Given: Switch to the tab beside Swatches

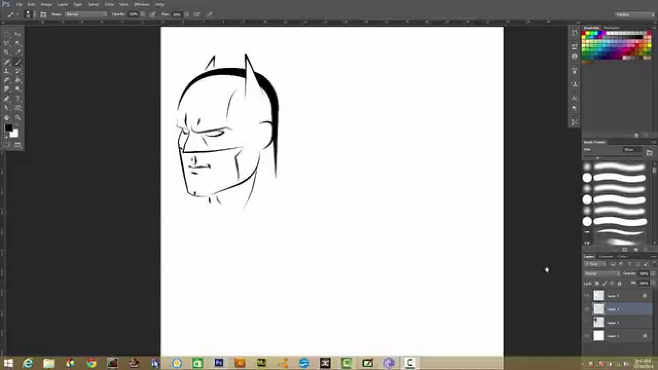Looking at the screenshot, I should pos(612,27).
